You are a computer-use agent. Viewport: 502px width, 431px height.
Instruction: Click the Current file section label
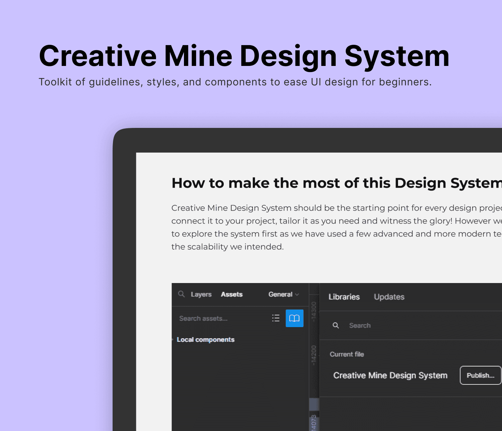[x=346, y=354]
